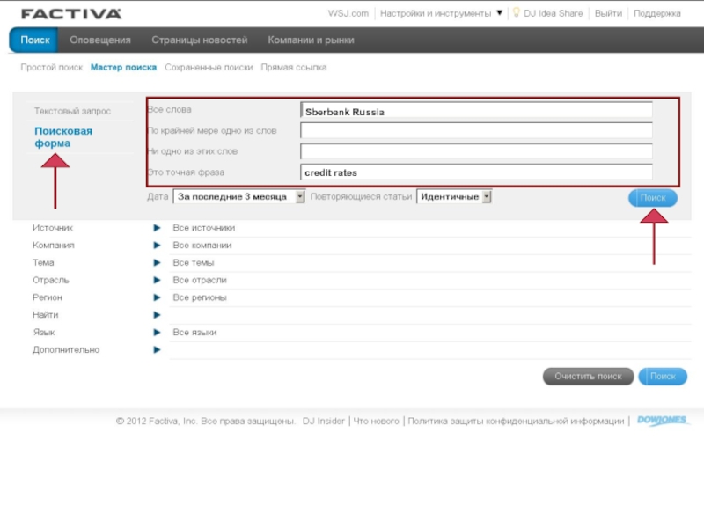Open the Настройки и инструменты dropdown arrow
This screenshot has width=704, height=528.
[499, 13]
